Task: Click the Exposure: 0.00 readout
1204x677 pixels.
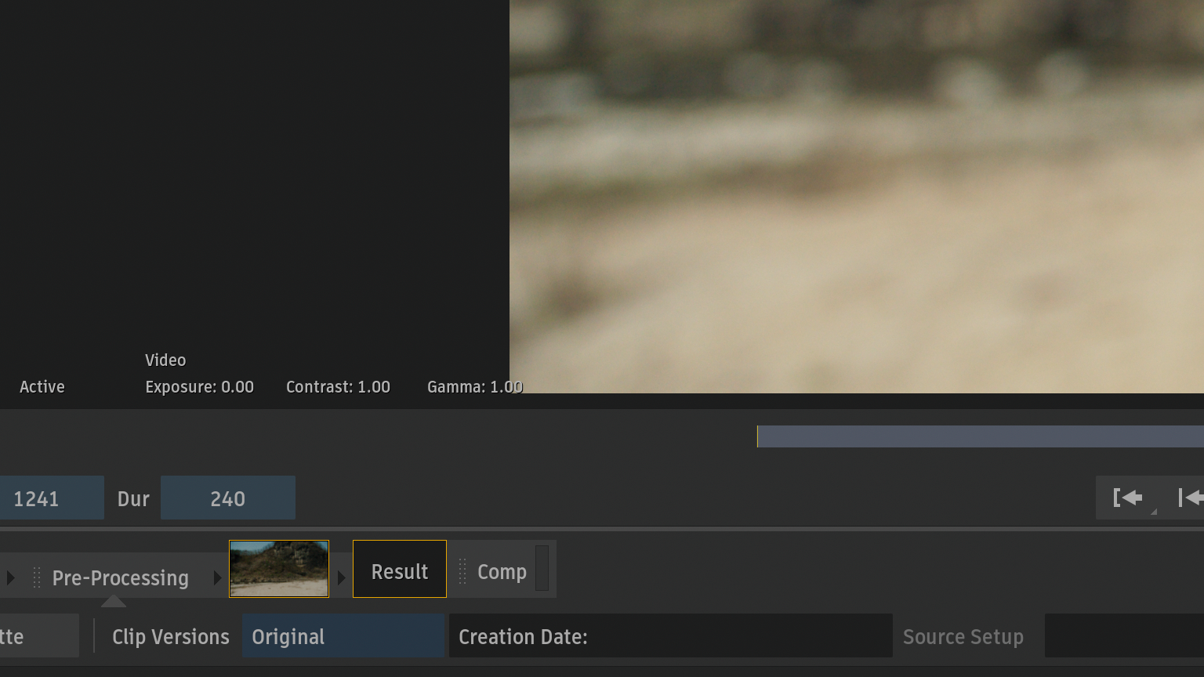Action: (x=200, y=387)
